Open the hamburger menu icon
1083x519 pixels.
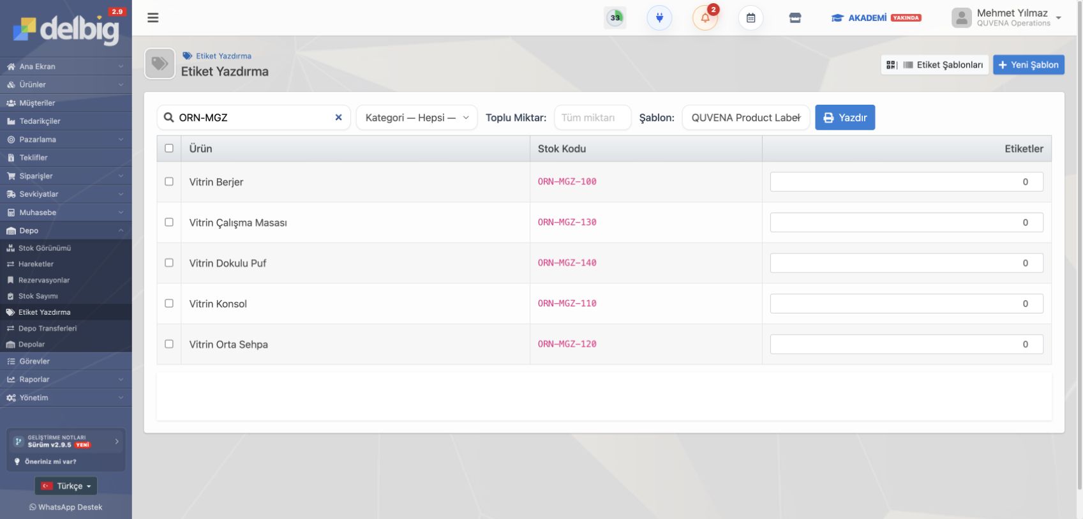(153, 18)
